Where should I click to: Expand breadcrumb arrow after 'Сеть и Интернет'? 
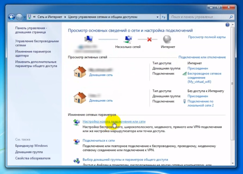[65, 17]
